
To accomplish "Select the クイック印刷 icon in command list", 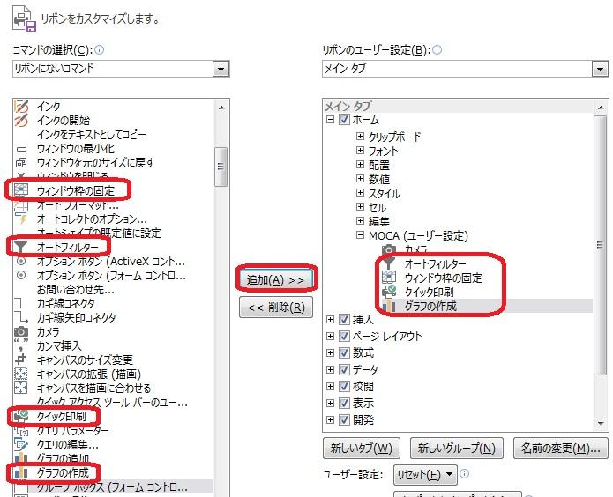I will 21,416.
